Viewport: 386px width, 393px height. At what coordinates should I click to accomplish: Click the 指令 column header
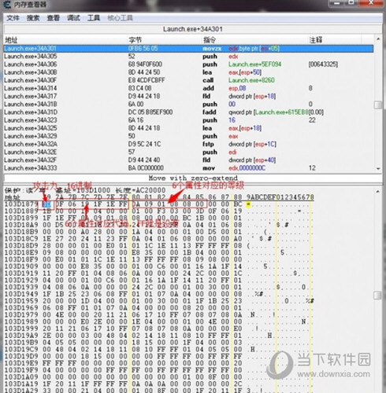coord(210,40)
